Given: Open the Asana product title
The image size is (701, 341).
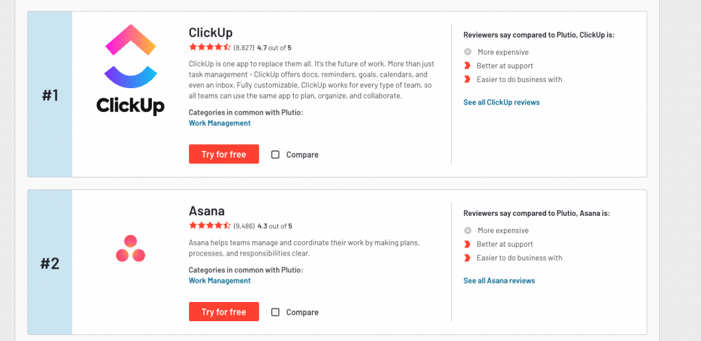Looking at the screenshot, I should [207, 211].
